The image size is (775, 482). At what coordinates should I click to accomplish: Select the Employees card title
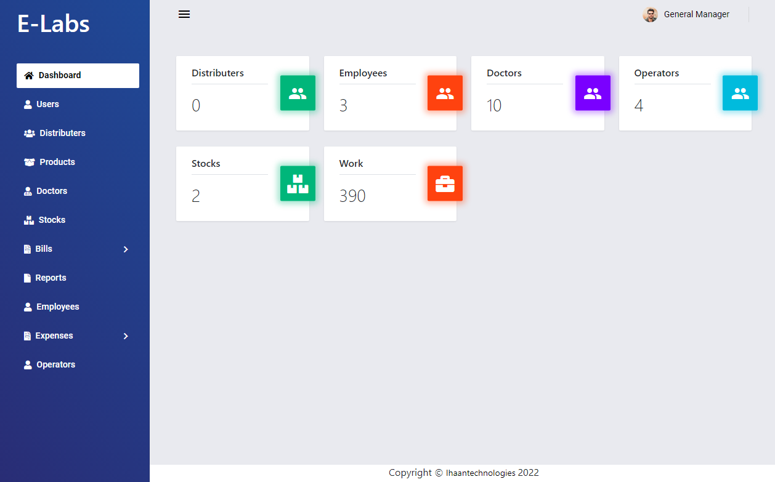(x=363, y=73)
